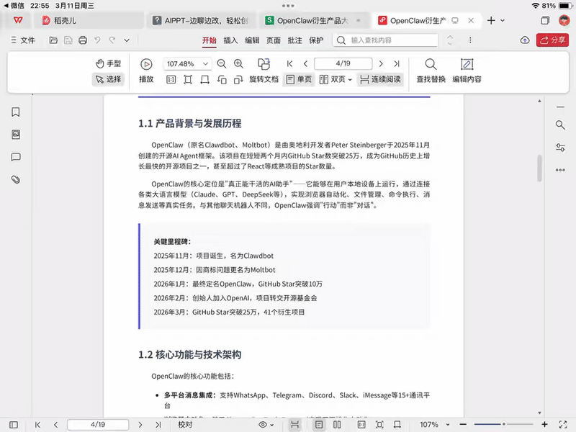Click the undo arrow
The image size is (576, 432).
97,40
